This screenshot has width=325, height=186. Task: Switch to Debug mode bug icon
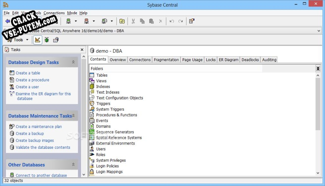[x=47, y=40]
